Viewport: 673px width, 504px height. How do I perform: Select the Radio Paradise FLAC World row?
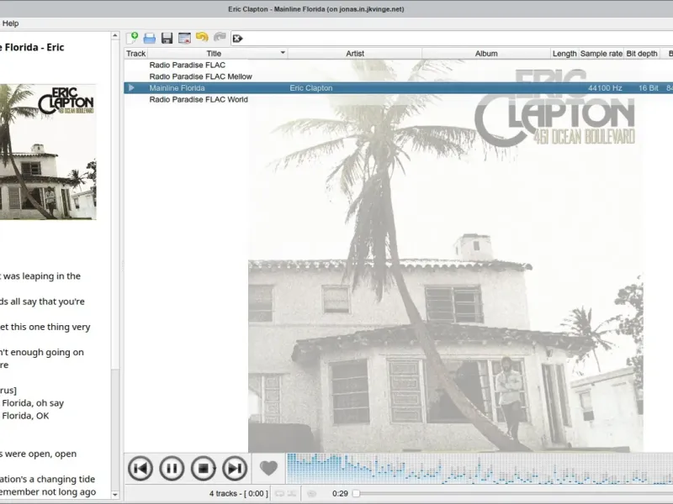398,99
